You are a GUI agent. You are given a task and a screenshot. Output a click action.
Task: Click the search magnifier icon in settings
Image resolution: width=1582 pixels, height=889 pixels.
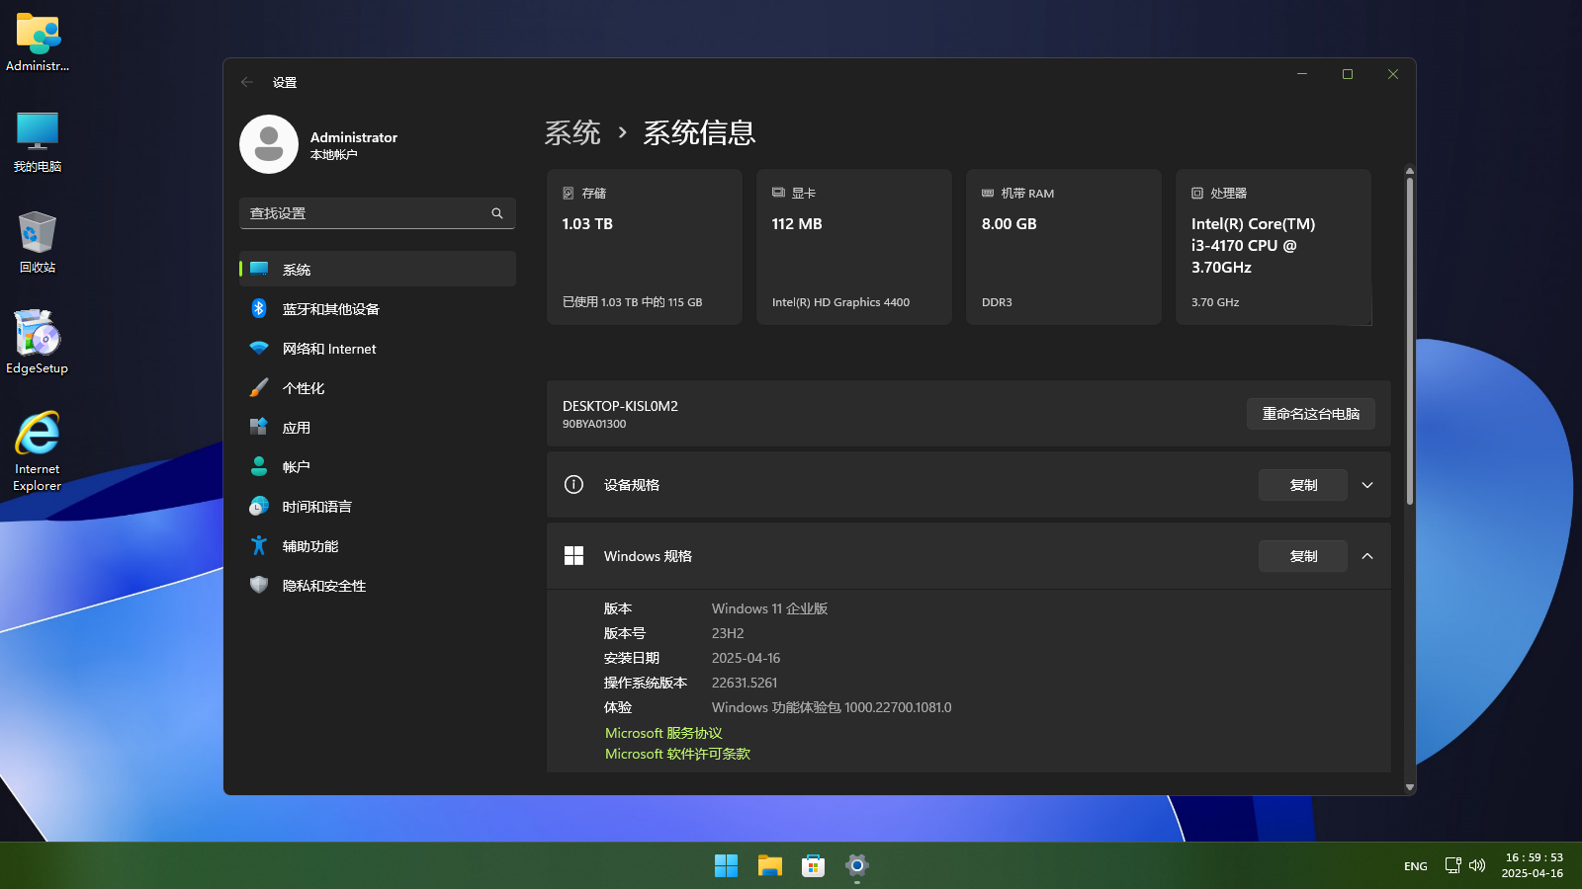497,213
